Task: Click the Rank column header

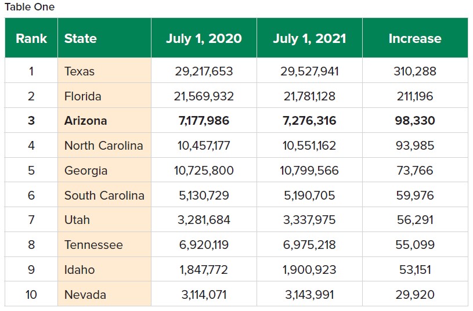Action: coord(31,38)
